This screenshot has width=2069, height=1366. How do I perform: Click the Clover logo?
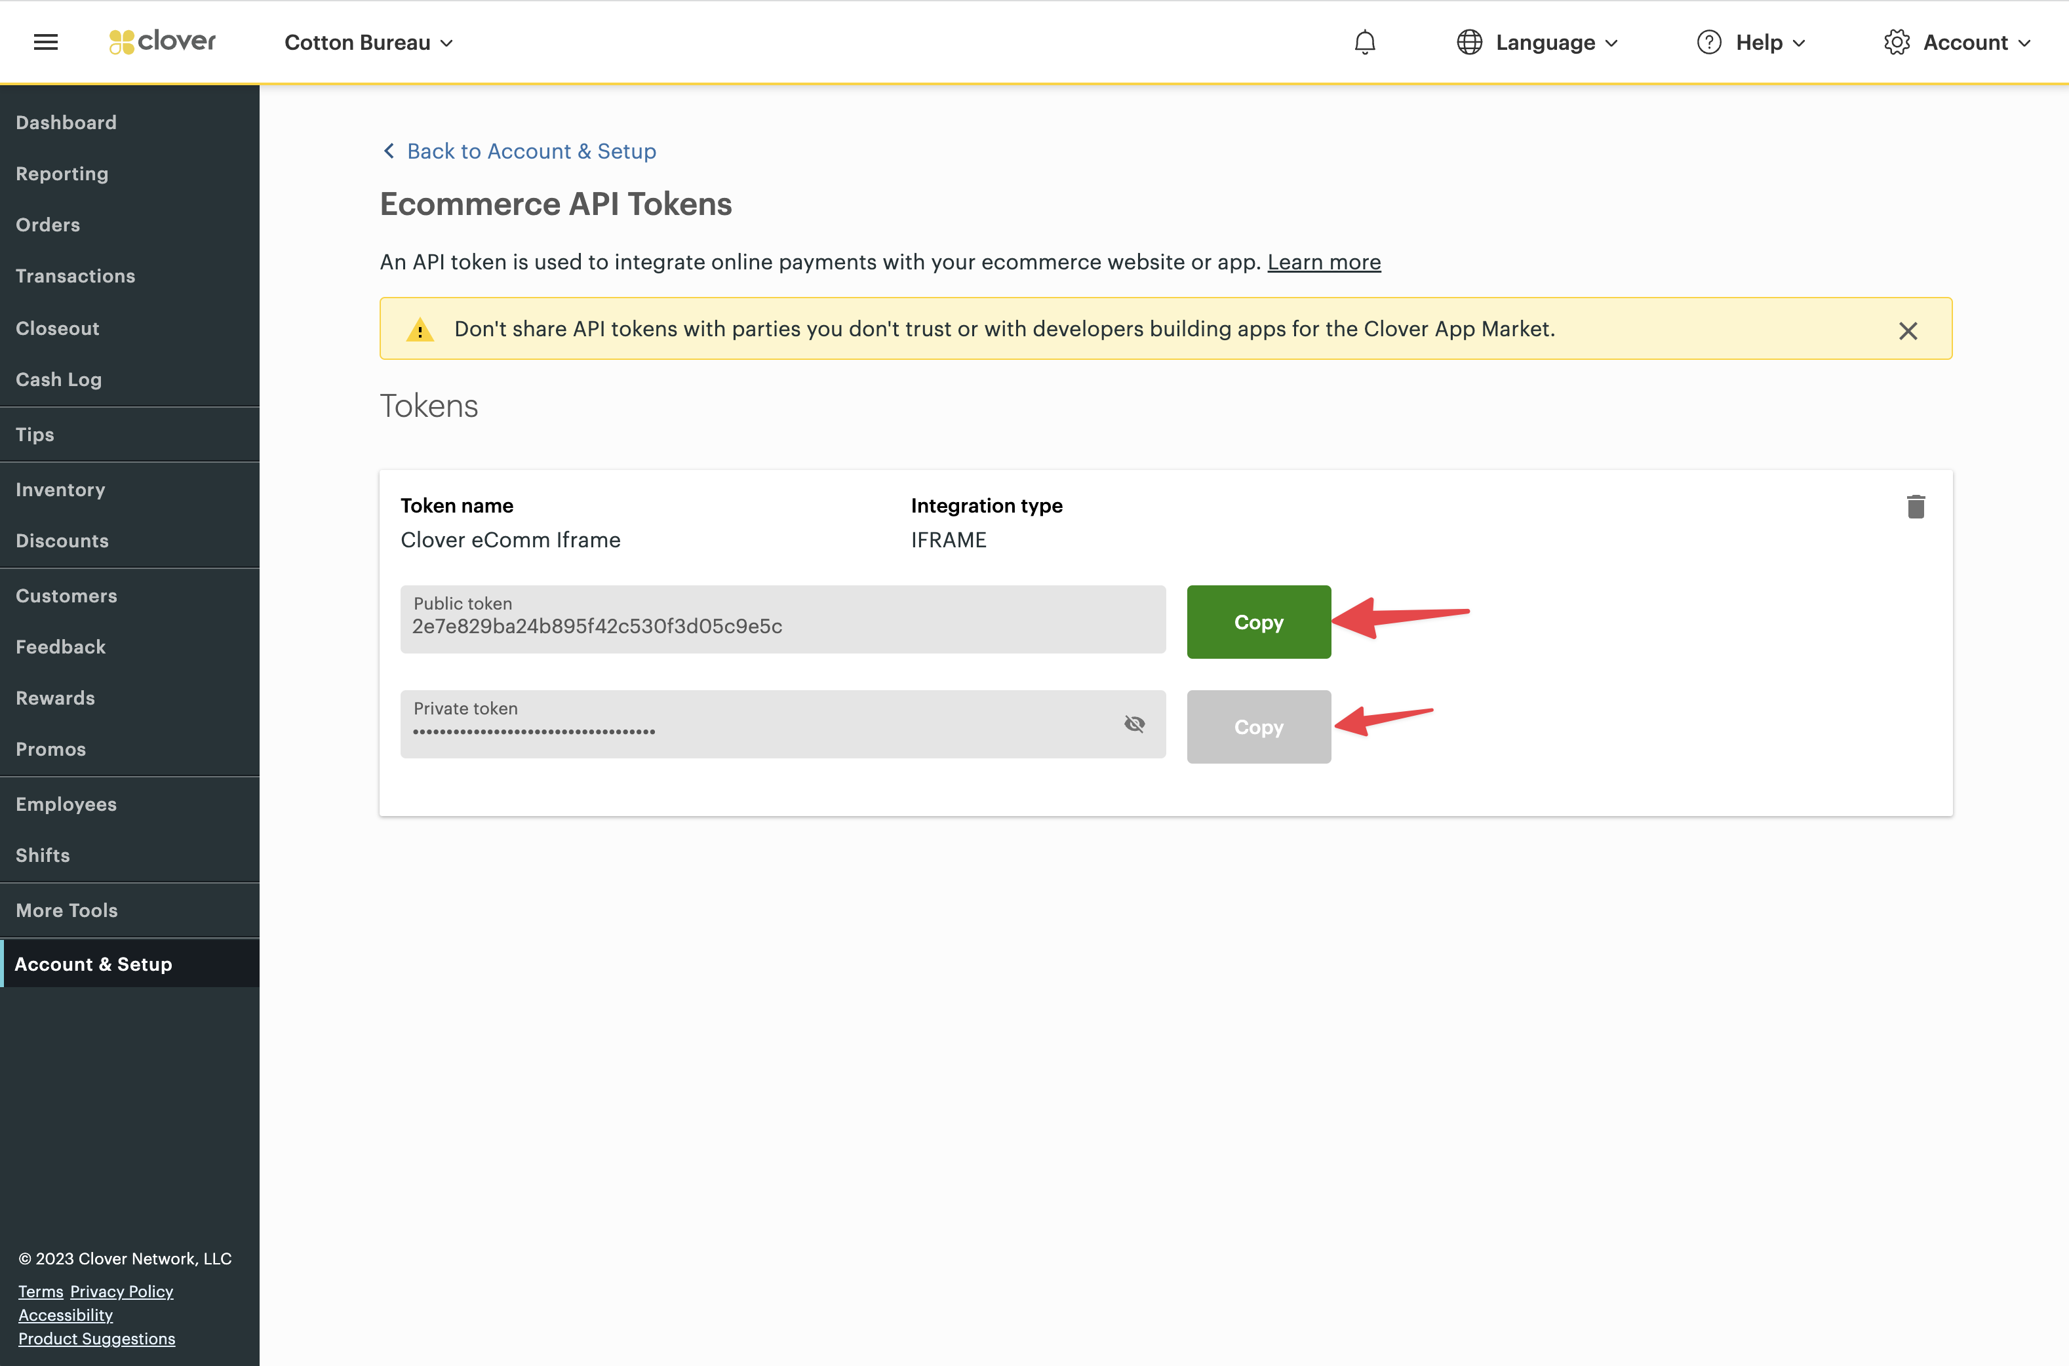[161, 41]
